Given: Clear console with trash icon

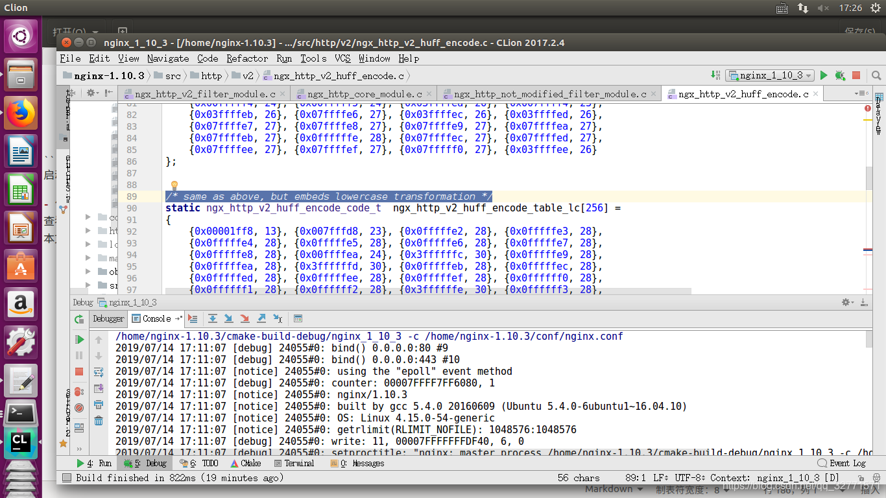Looking at the screenshot, I should 99,421.
